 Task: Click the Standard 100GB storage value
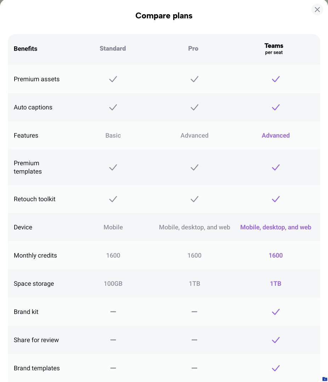pyautogui.click(x=113, y=284)
